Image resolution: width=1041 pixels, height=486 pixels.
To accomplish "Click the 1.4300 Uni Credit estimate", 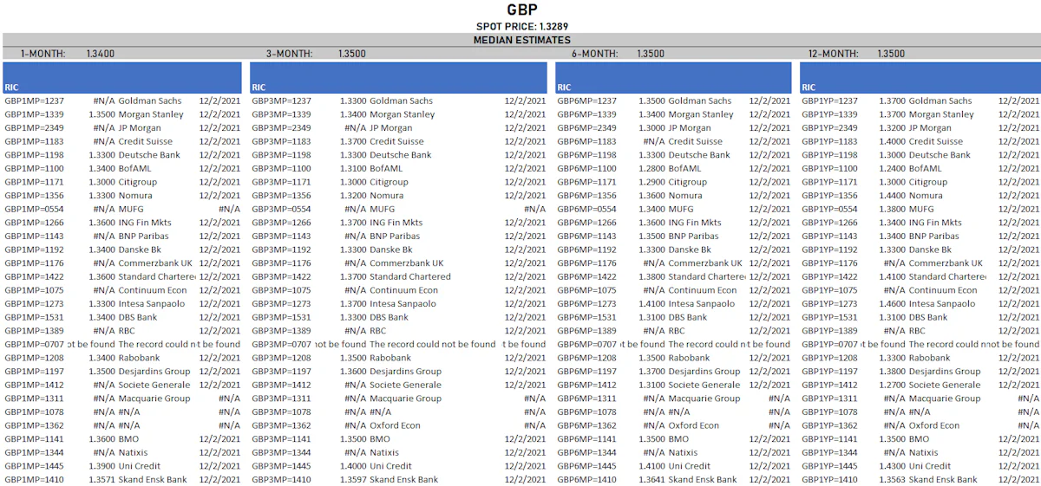I will click(893, 466).
